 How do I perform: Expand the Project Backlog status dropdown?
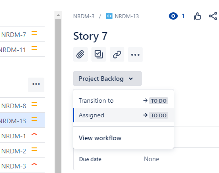coord(107,79)
